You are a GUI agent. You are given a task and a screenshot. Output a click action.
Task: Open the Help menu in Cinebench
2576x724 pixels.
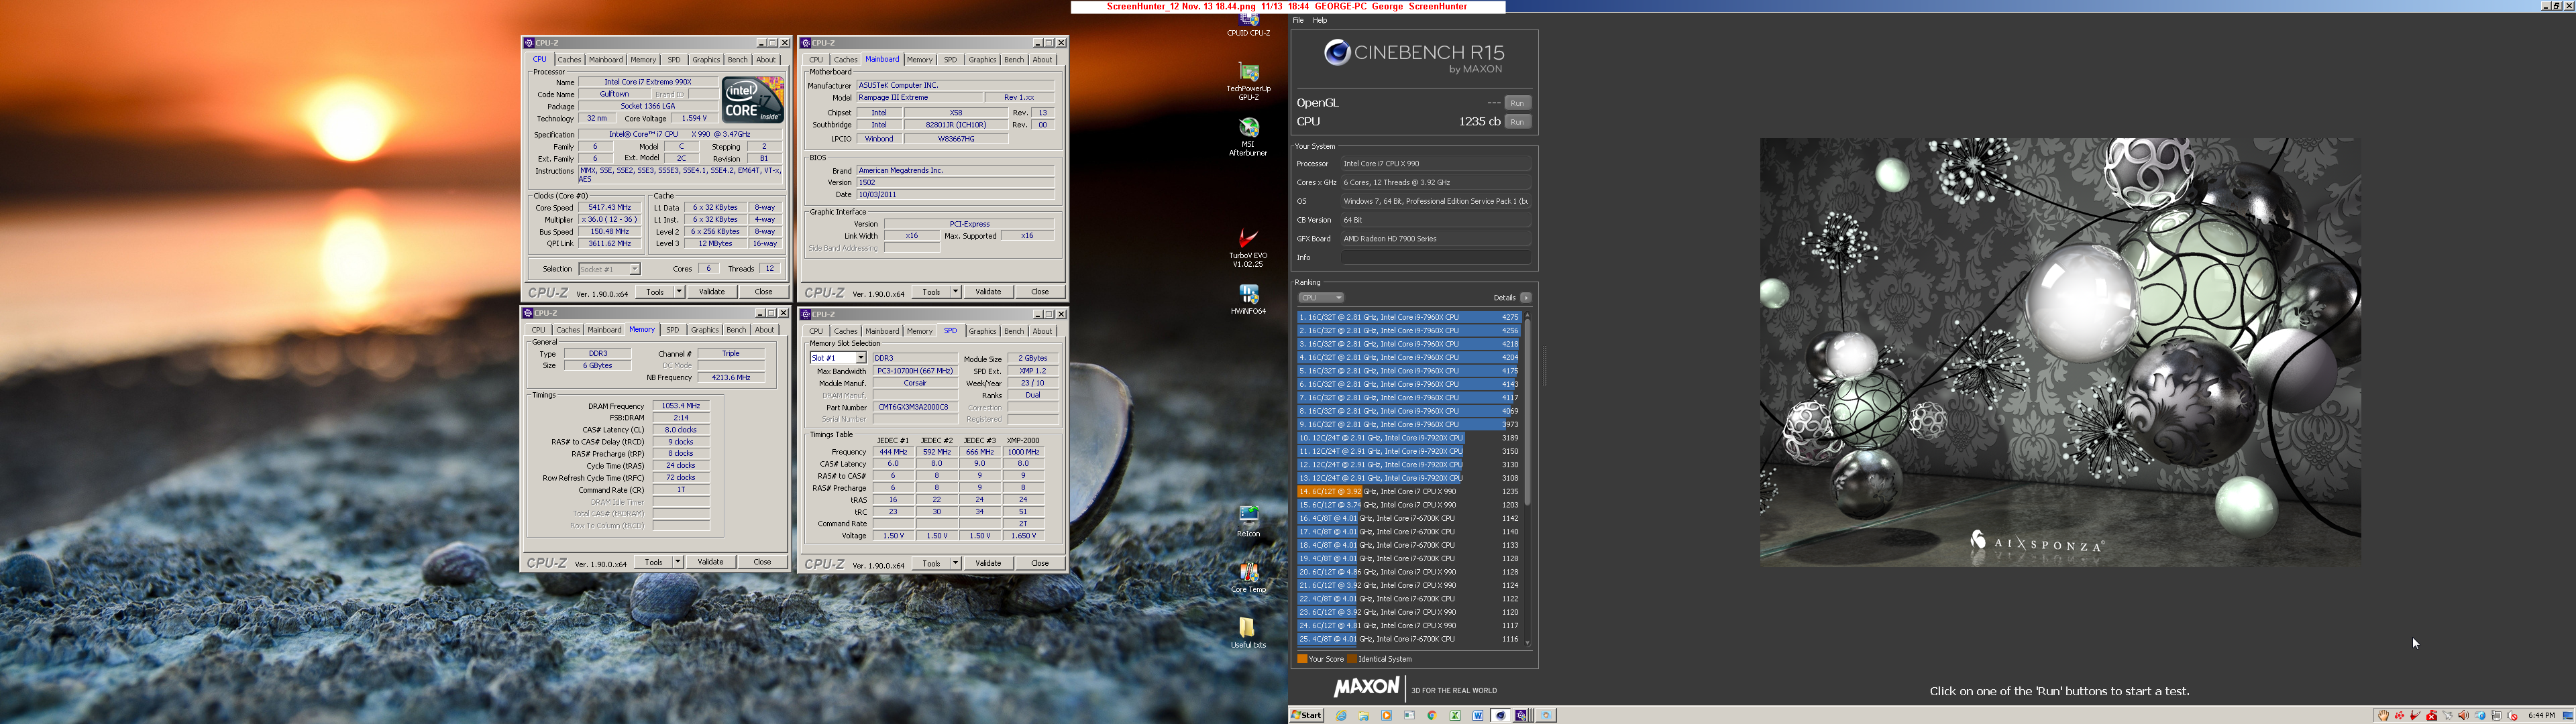coord(1320,20)
